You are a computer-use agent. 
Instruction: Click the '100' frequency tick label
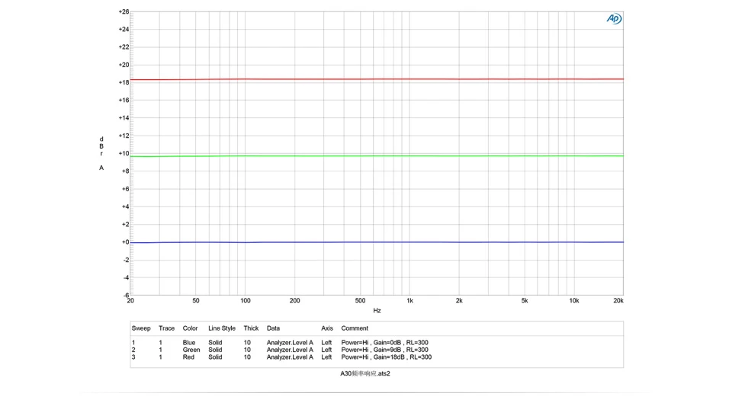[x=245, y=301]
